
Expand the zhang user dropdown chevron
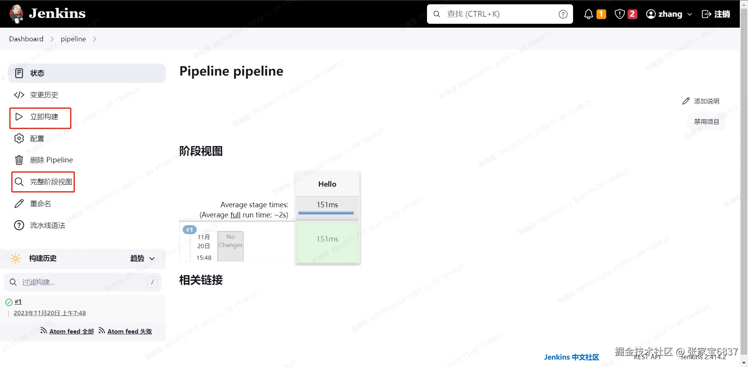pos(690,14)
